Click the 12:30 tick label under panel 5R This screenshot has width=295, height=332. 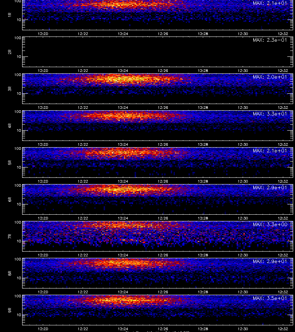pos(243,181)
